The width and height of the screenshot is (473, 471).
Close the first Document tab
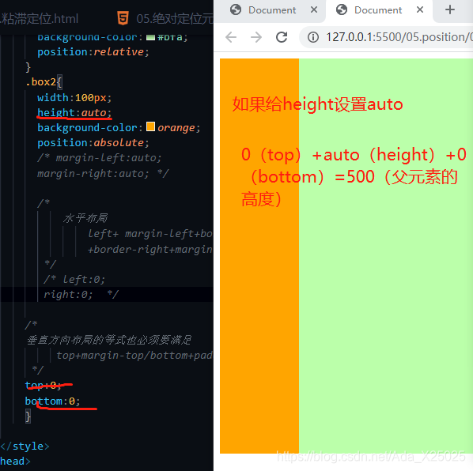click(x=314, y=9)
